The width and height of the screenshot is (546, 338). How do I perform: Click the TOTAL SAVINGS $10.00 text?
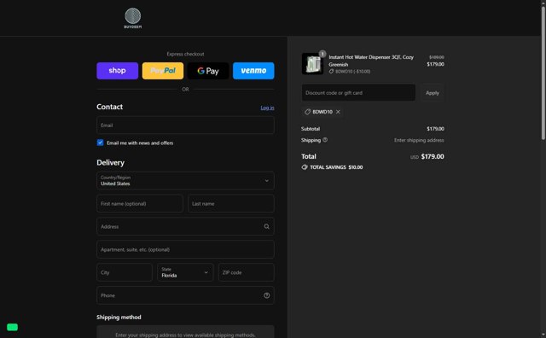coord(336,167)
